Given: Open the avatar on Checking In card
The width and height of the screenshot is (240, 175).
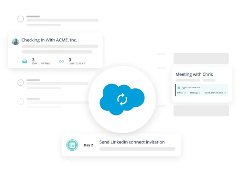Looking at the screenshot, I should pos(16,42).
